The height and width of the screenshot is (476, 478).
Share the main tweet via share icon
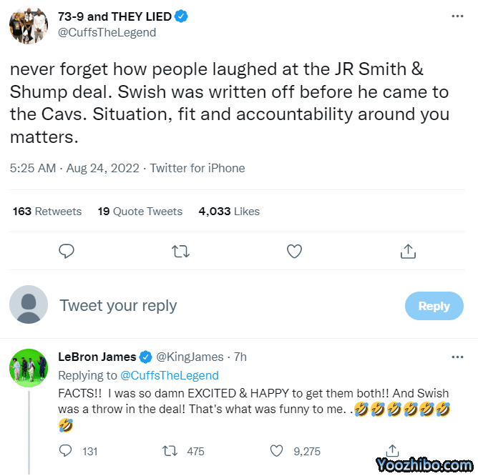[x=408, y=251]
